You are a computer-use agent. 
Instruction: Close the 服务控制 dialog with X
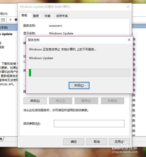click(x=129, y=40)
